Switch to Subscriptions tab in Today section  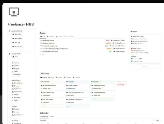point(69,37)
